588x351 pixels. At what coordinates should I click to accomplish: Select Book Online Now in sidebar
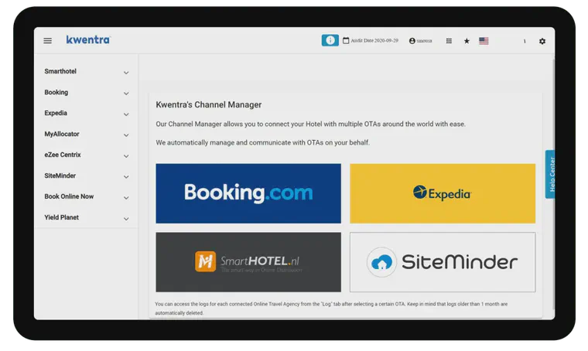coord(69,196)
